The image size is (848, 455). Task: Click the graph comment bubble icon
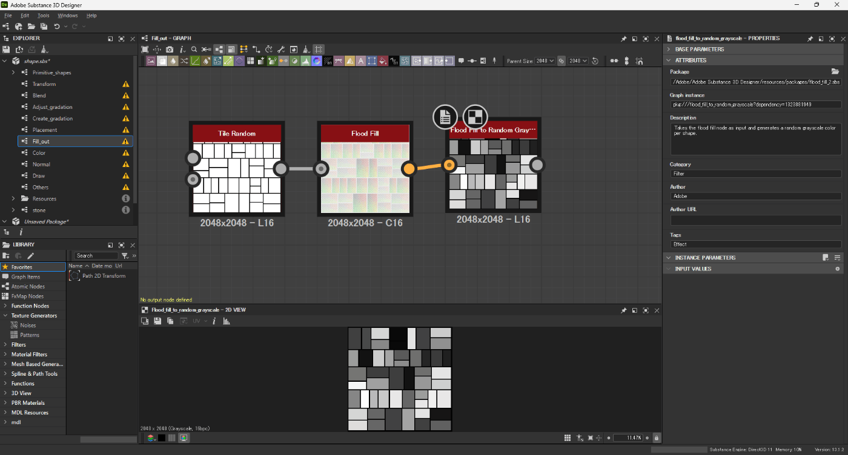pos(461,61)
